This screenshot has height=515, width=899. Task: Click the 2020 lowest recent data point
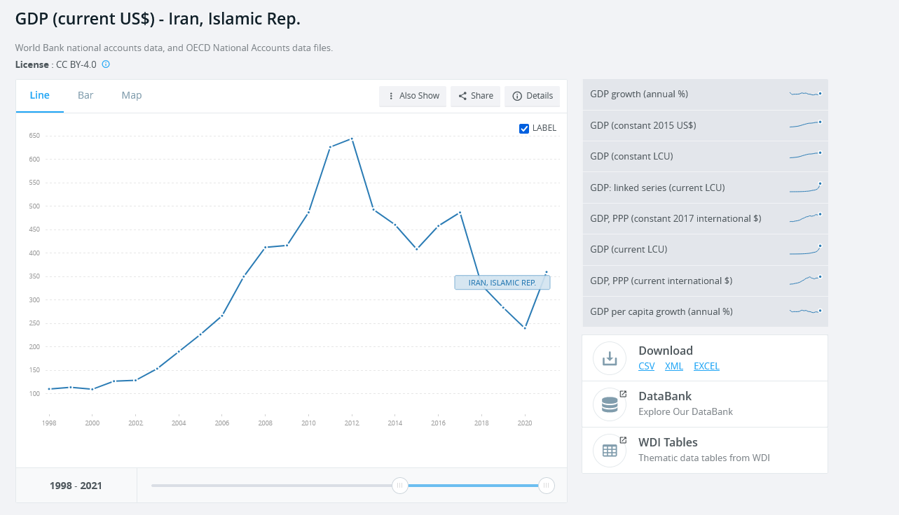coord(525,327)
